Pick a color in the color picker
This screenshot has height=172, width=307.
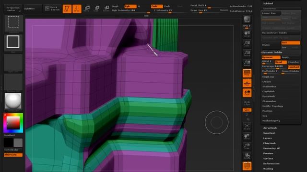[13, 123]
